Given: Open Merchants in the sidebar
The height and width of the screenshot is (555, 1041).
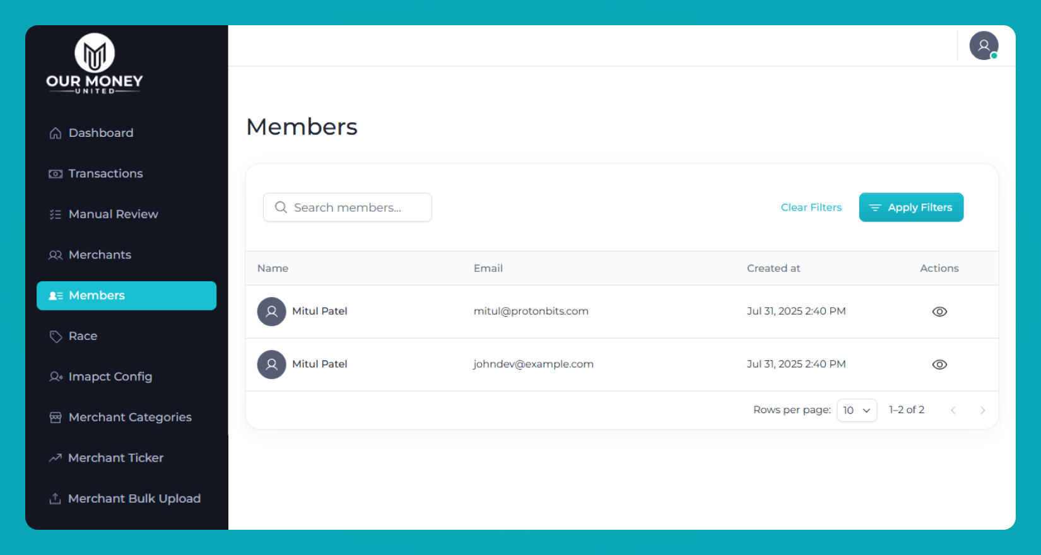Looking at the screenshot, I should [x=100, y=255].
